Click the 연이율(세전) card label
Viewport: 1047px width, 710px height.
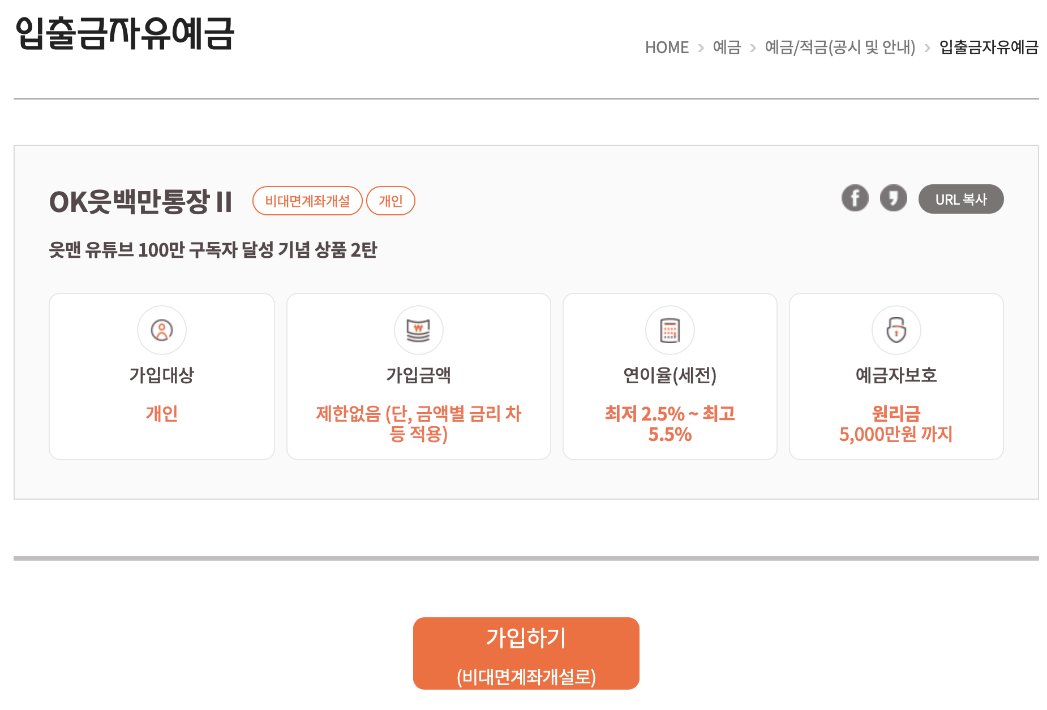pyautogui.click(x=670, y=375)
